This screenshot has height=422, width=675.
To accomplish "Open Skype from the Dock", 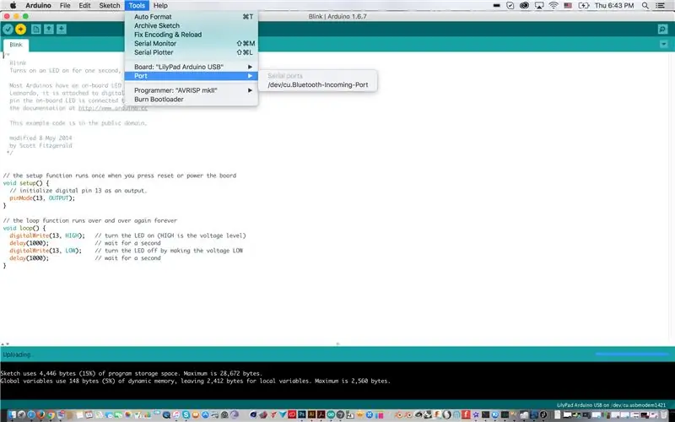I will [x=186, y=414].
